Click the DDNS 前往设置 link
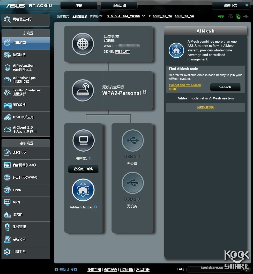This screenshot has width=253, height=274. point(122,52)
